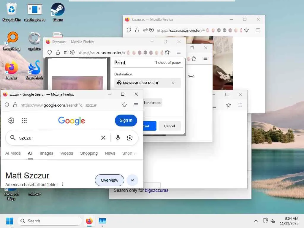Open the updater desktop icon
The image size is (304, 228).
(x=34, y=41)
